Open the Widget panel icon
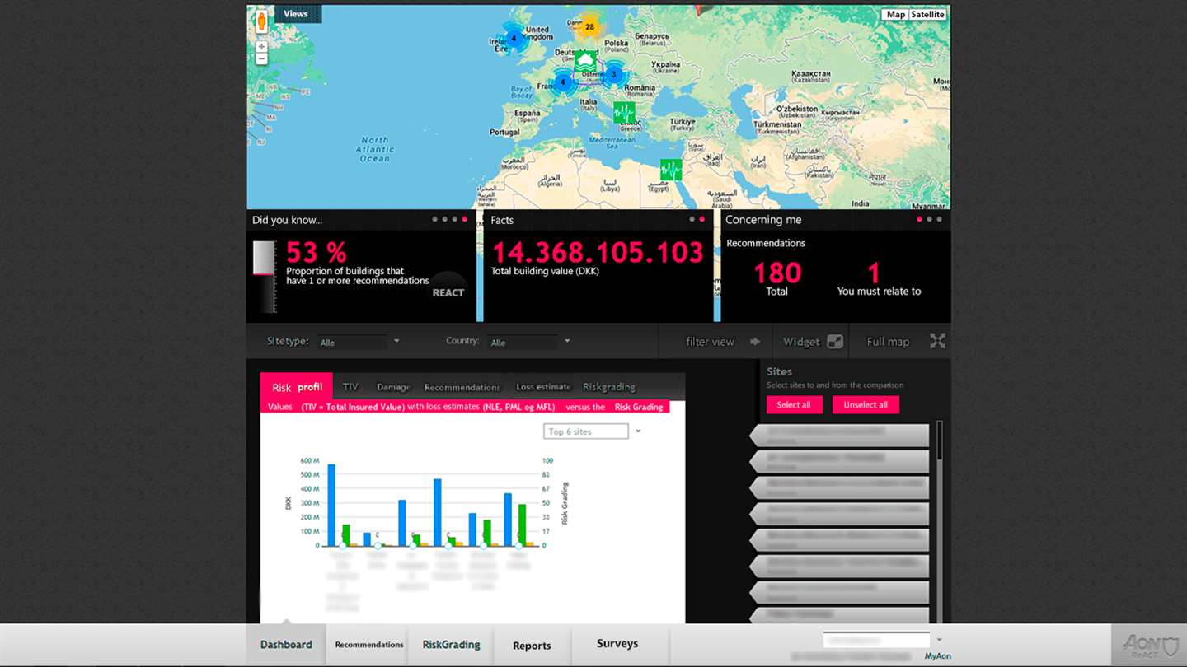Screen dimensions: 1187x667 point(835,342)
